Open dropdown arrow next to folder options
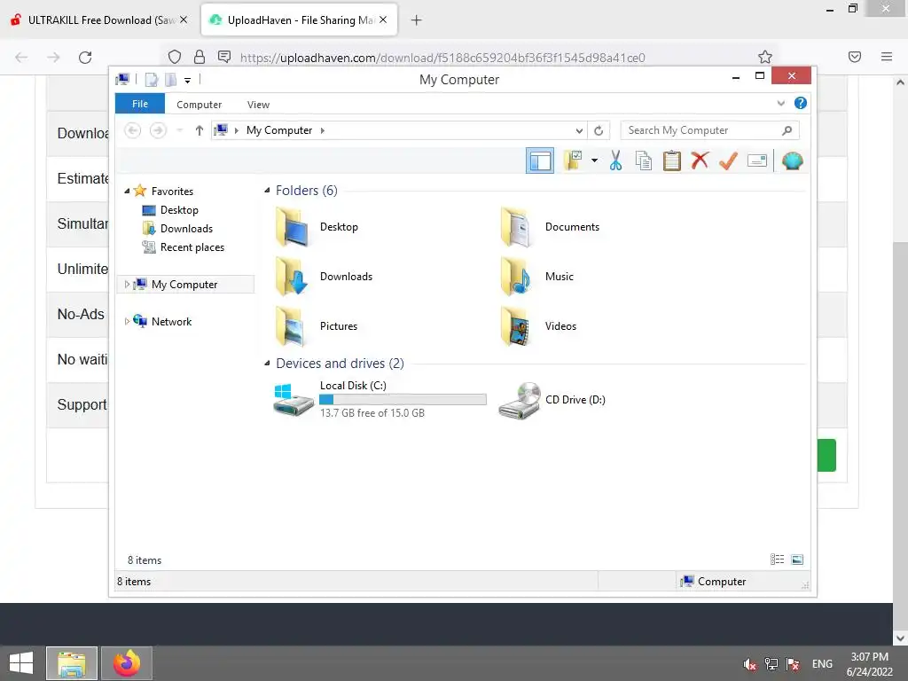This screenshot has width=908, height=681. (594, 160)
